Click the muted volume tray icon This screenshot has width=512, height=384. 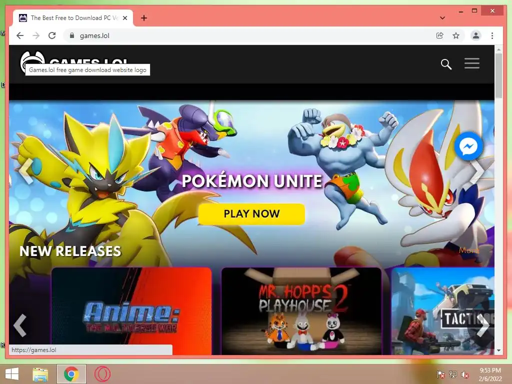(465, 374)
